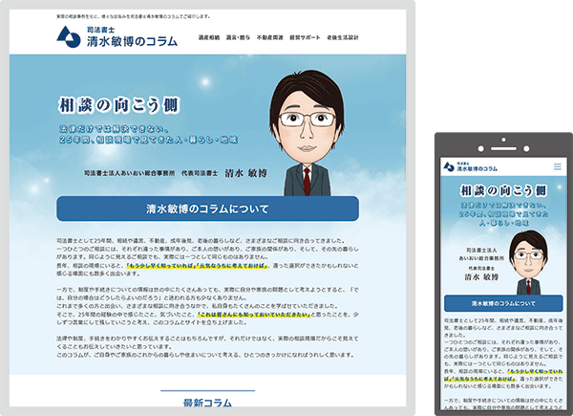The height and width of the screenshot is (416, 573).
Task: Click the logo in the mobile preview header
Action: coord(470,166)
